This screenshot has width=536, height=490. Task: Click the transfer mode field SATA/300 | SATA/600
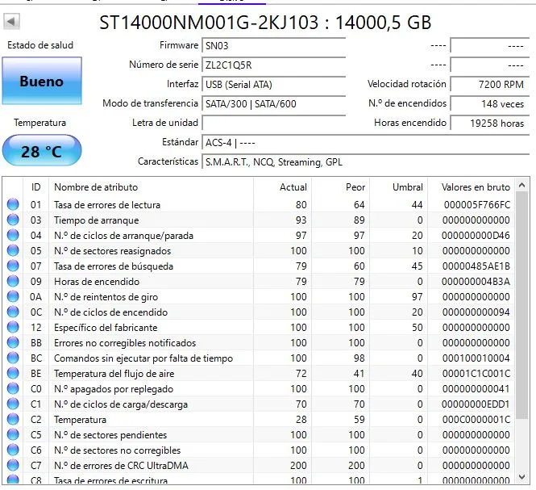click(x=273, y=104)
